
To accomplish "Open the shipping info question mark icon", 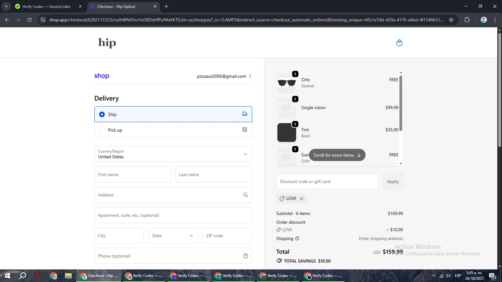I will [297, 239].
